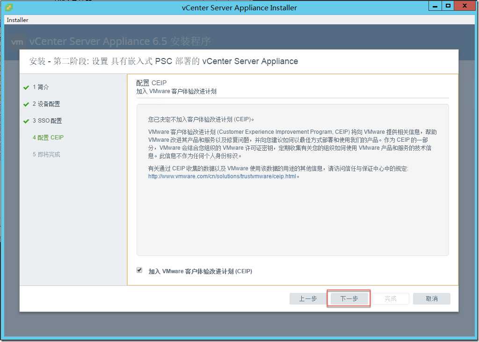
Task: Click the green checkmark next to SSO 配置
Action: [26, 121]
